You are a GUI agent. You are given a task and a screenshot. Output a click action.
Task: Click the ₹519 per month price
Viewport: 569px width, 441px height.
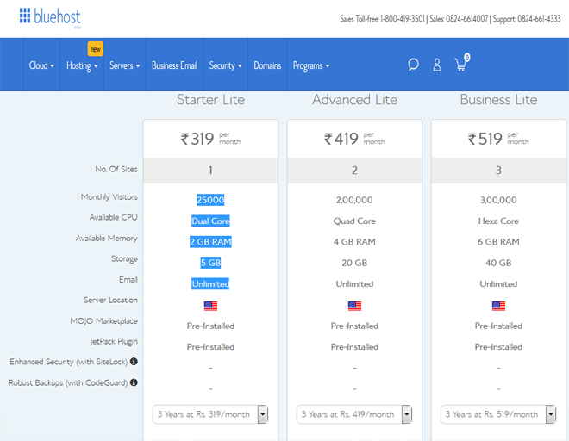[x=498, y=139]
